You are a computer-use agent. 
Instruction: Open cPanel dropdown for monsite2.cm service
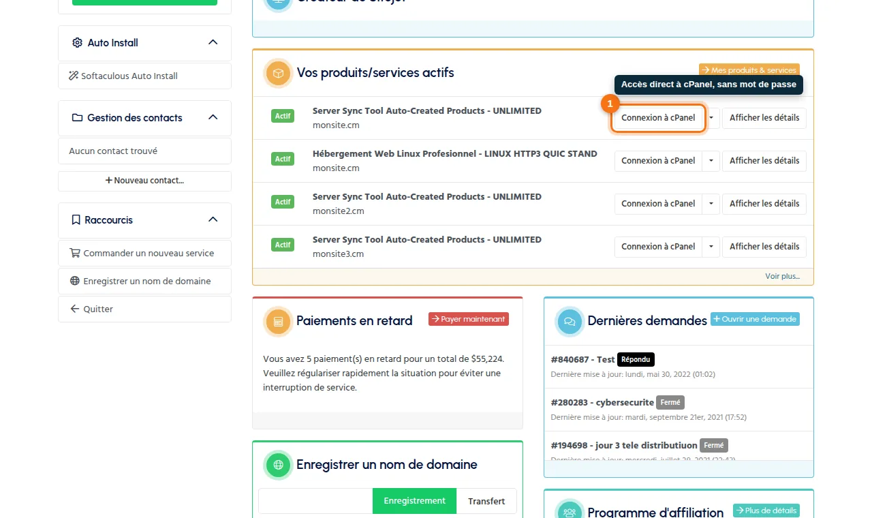click(x=711, y=204)
